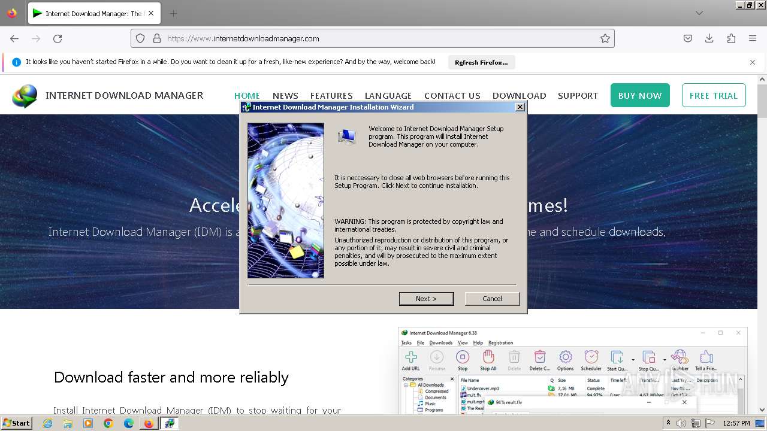Open File Explorer from taskbar

click(x=68, y=423)
